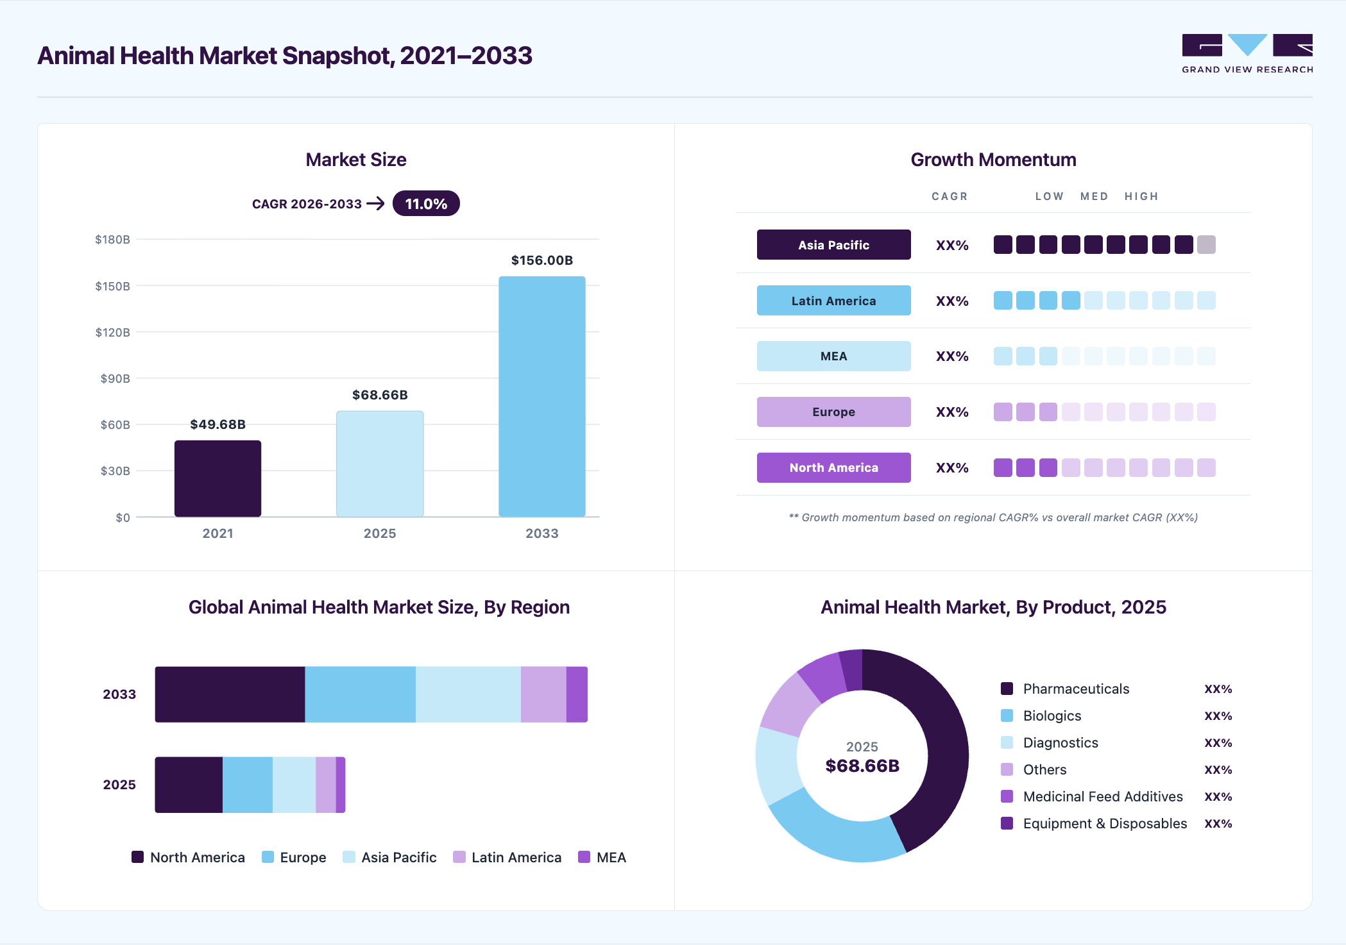1346x945 pixels.
Task: Select the $49.68B value label
Action: [217, 424]
